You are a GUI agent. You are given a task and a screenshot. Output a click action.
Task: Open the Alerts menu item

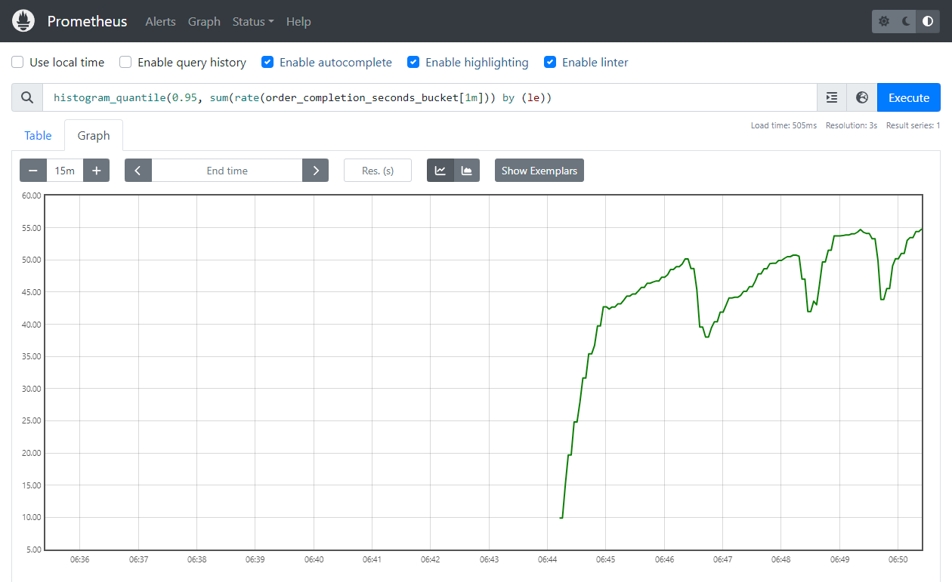(x=160, y=21)
